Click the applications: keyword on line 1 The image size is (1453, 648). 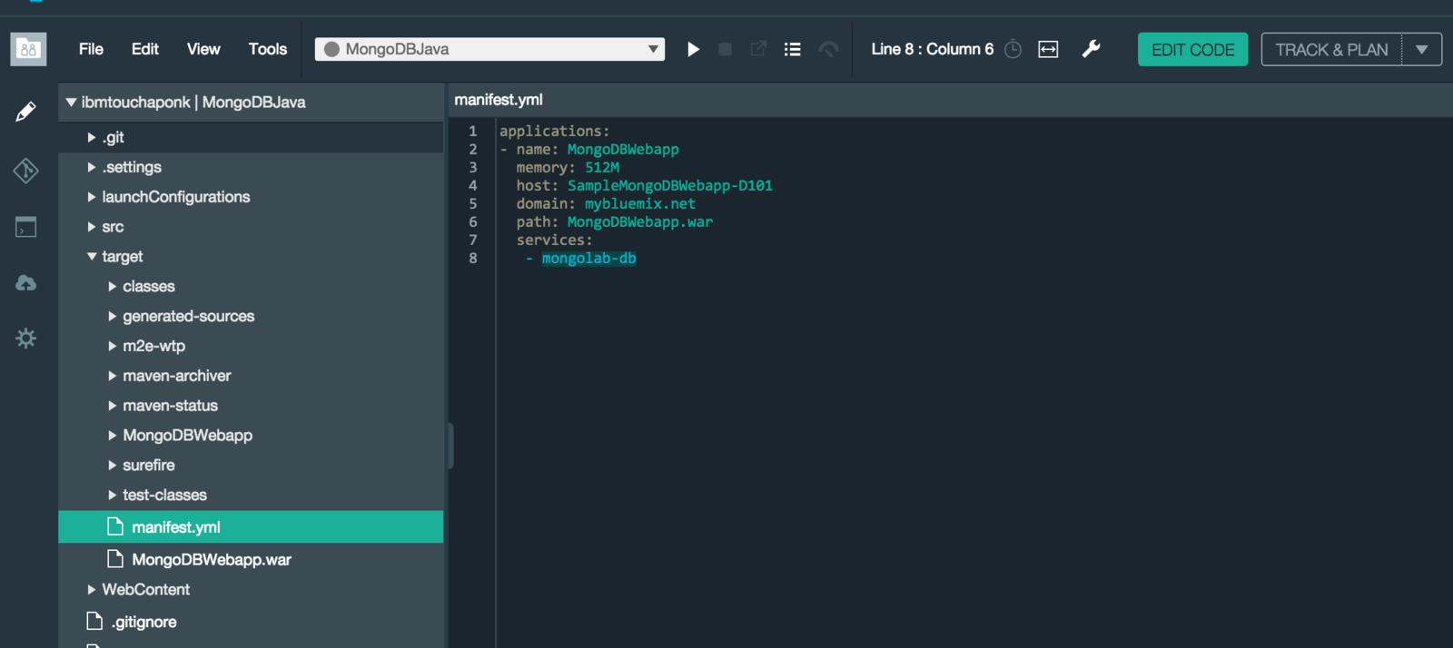[555, 132]
